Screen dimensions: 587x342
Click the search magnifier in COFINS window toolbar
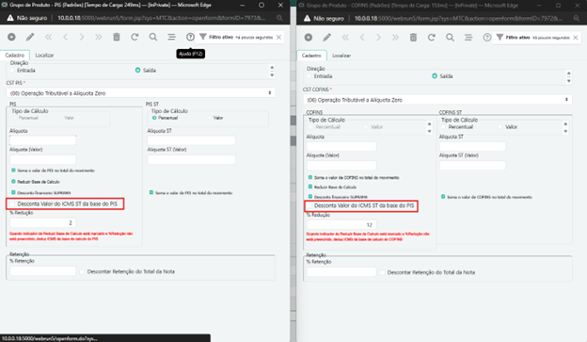coord(450,37)
